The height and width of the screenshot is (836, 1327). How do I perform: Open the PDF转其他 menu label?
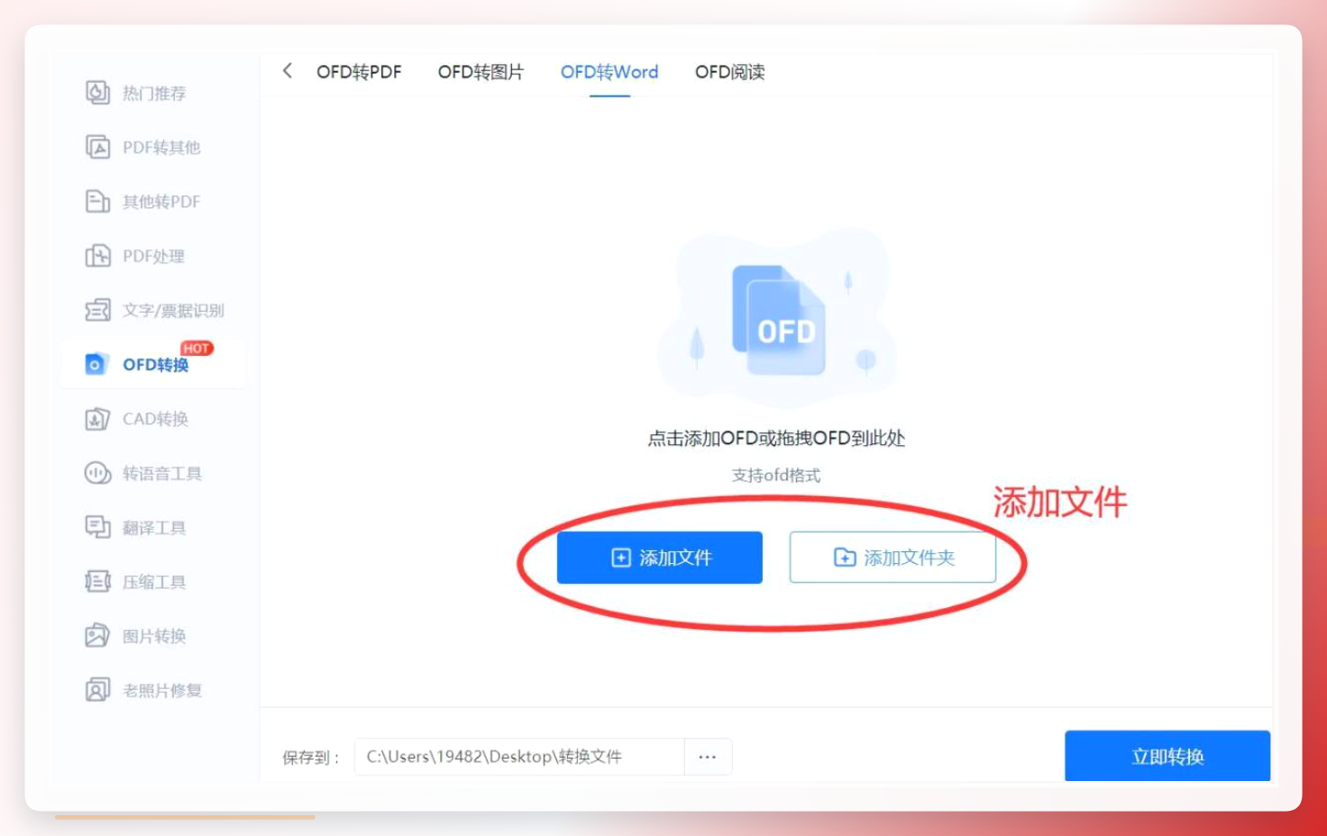click(161, 148)
